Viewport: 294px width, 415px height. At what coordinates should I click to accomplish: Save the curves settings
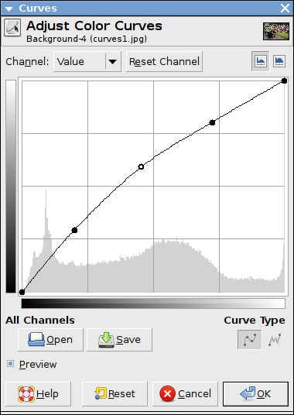click(119, 340)
